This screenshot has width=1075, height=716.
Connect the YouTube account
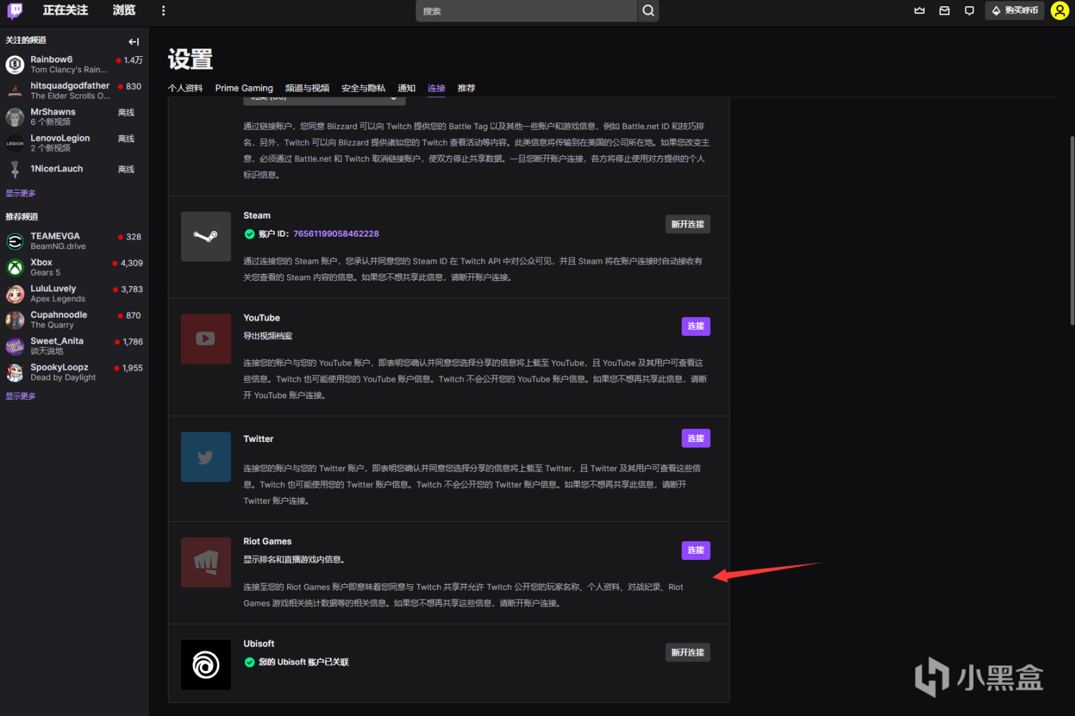696,326
